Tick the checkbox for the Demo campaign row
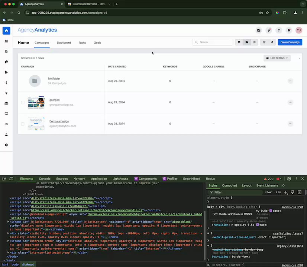 23,124
